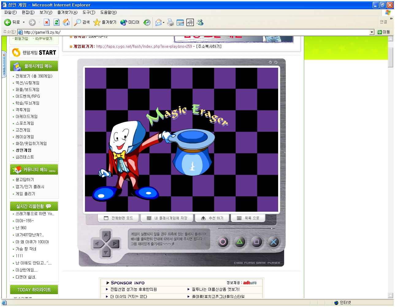Open the Media (미디어) toolbar button

click(x=130, y=22)
